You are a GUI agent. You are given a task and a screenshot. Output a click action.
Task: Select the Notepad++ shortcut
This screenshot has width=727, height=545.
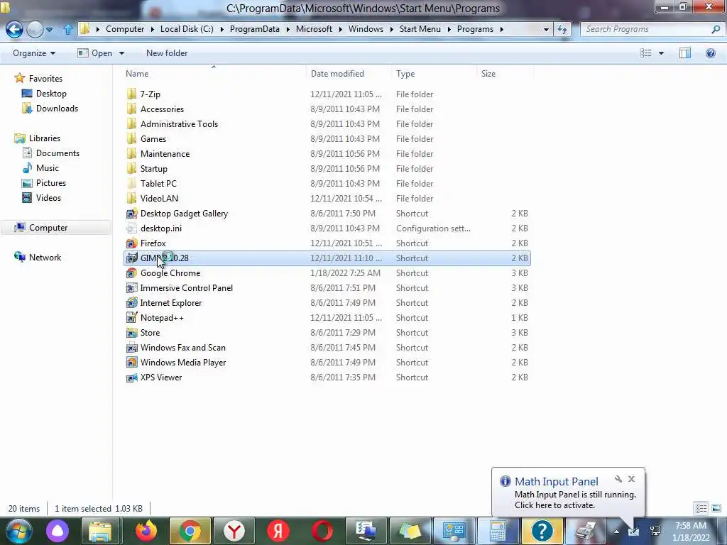pyautogui.click(x=162, y=318)
